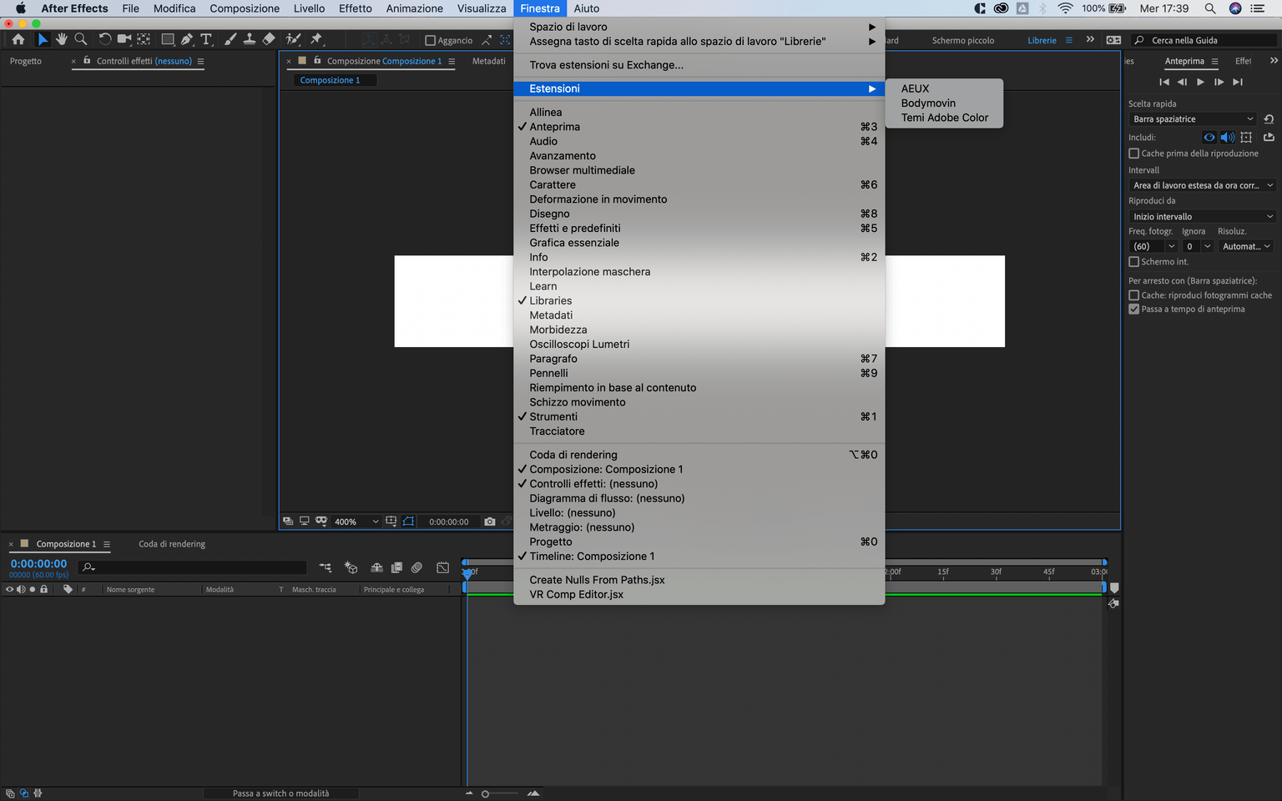Click the reset shortcut icon beside Barra spaziatrice
Screen dimensions: 1282x801
click(x=1269, y=119)
